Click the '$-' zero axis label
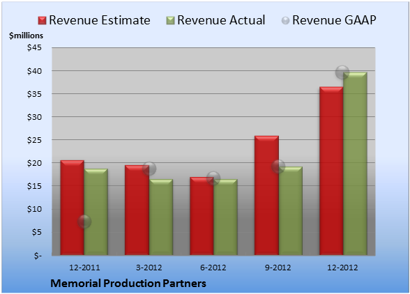Screen dimensions: 410x294 [38, 256]
